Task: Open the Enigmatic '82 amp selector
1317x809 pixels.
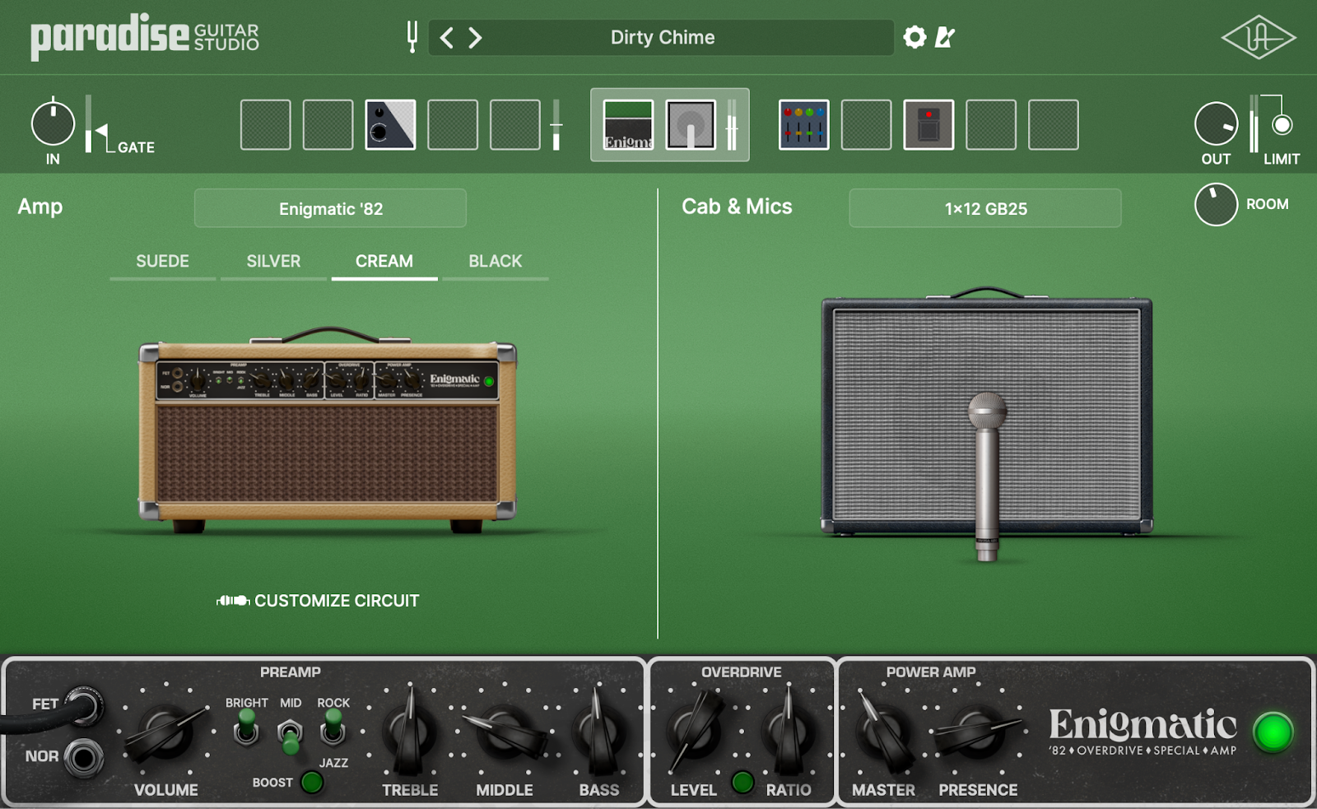Action: [329, 207]
